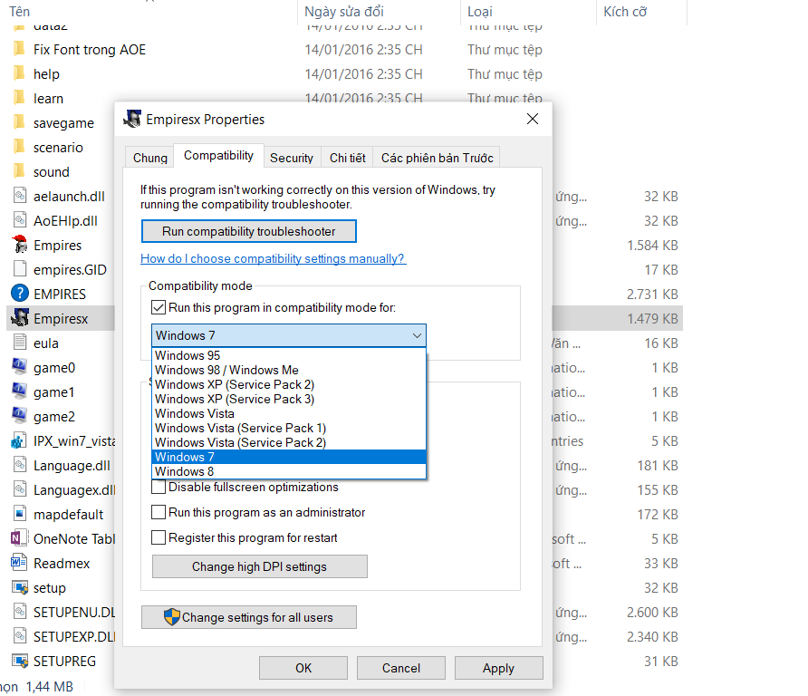Sort files by Kích cỡ column header
This screenshot has width=808, height=696.
pyautogui.click(x=625, y=12)
